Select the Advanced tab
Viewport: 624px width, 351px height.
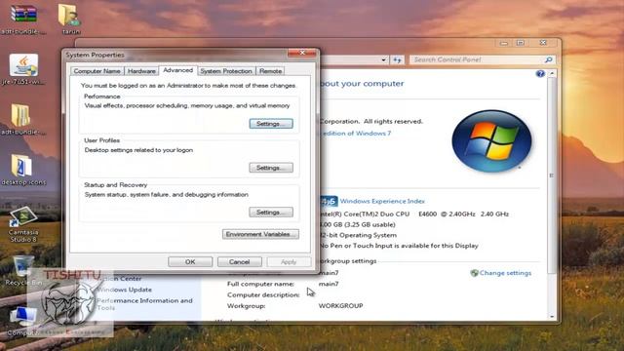point(177,70)
